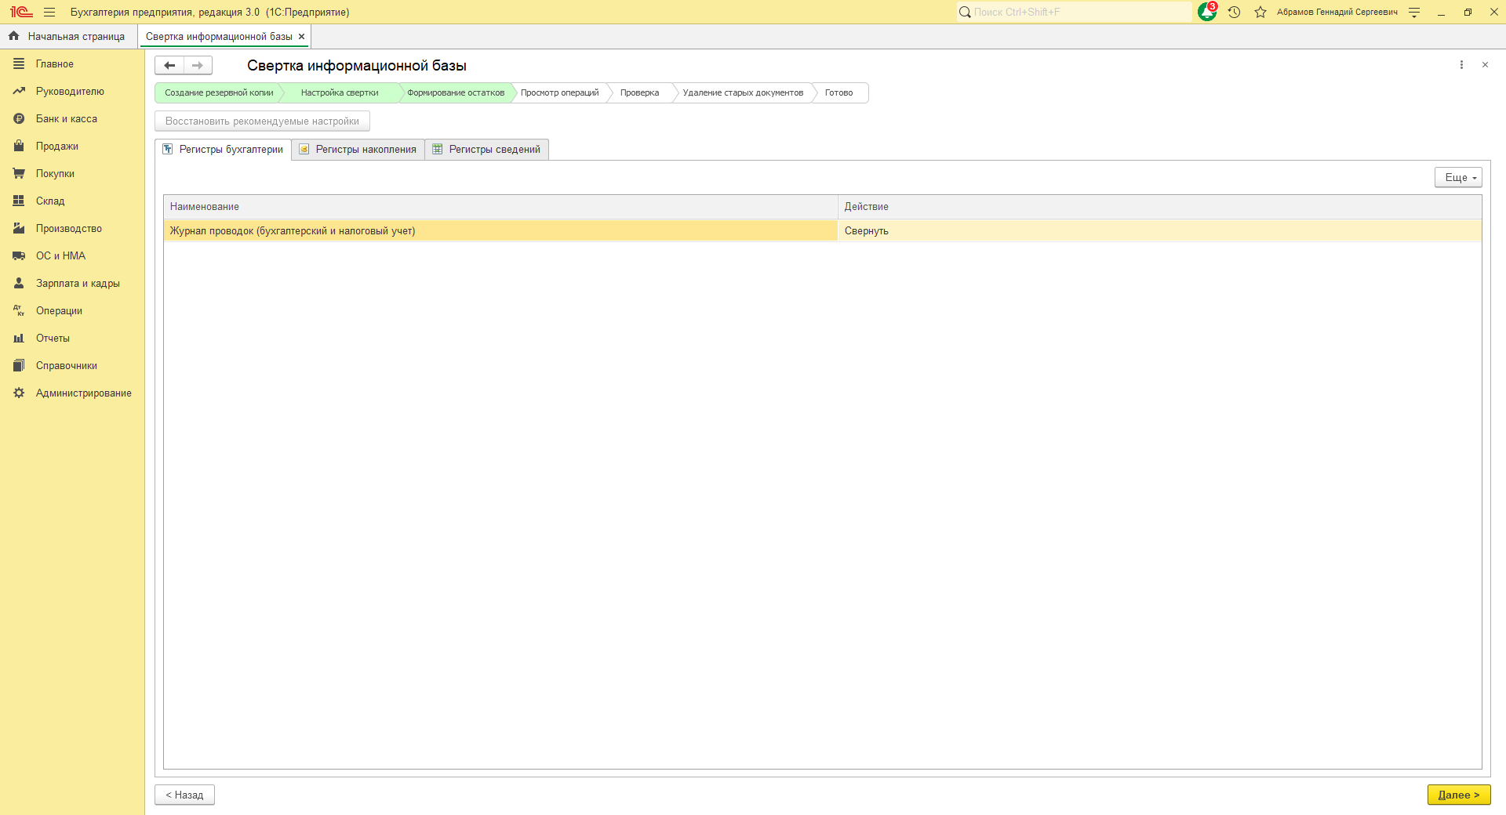Click the Назад button
1506x815 pixels.
[x=184, y=795]
